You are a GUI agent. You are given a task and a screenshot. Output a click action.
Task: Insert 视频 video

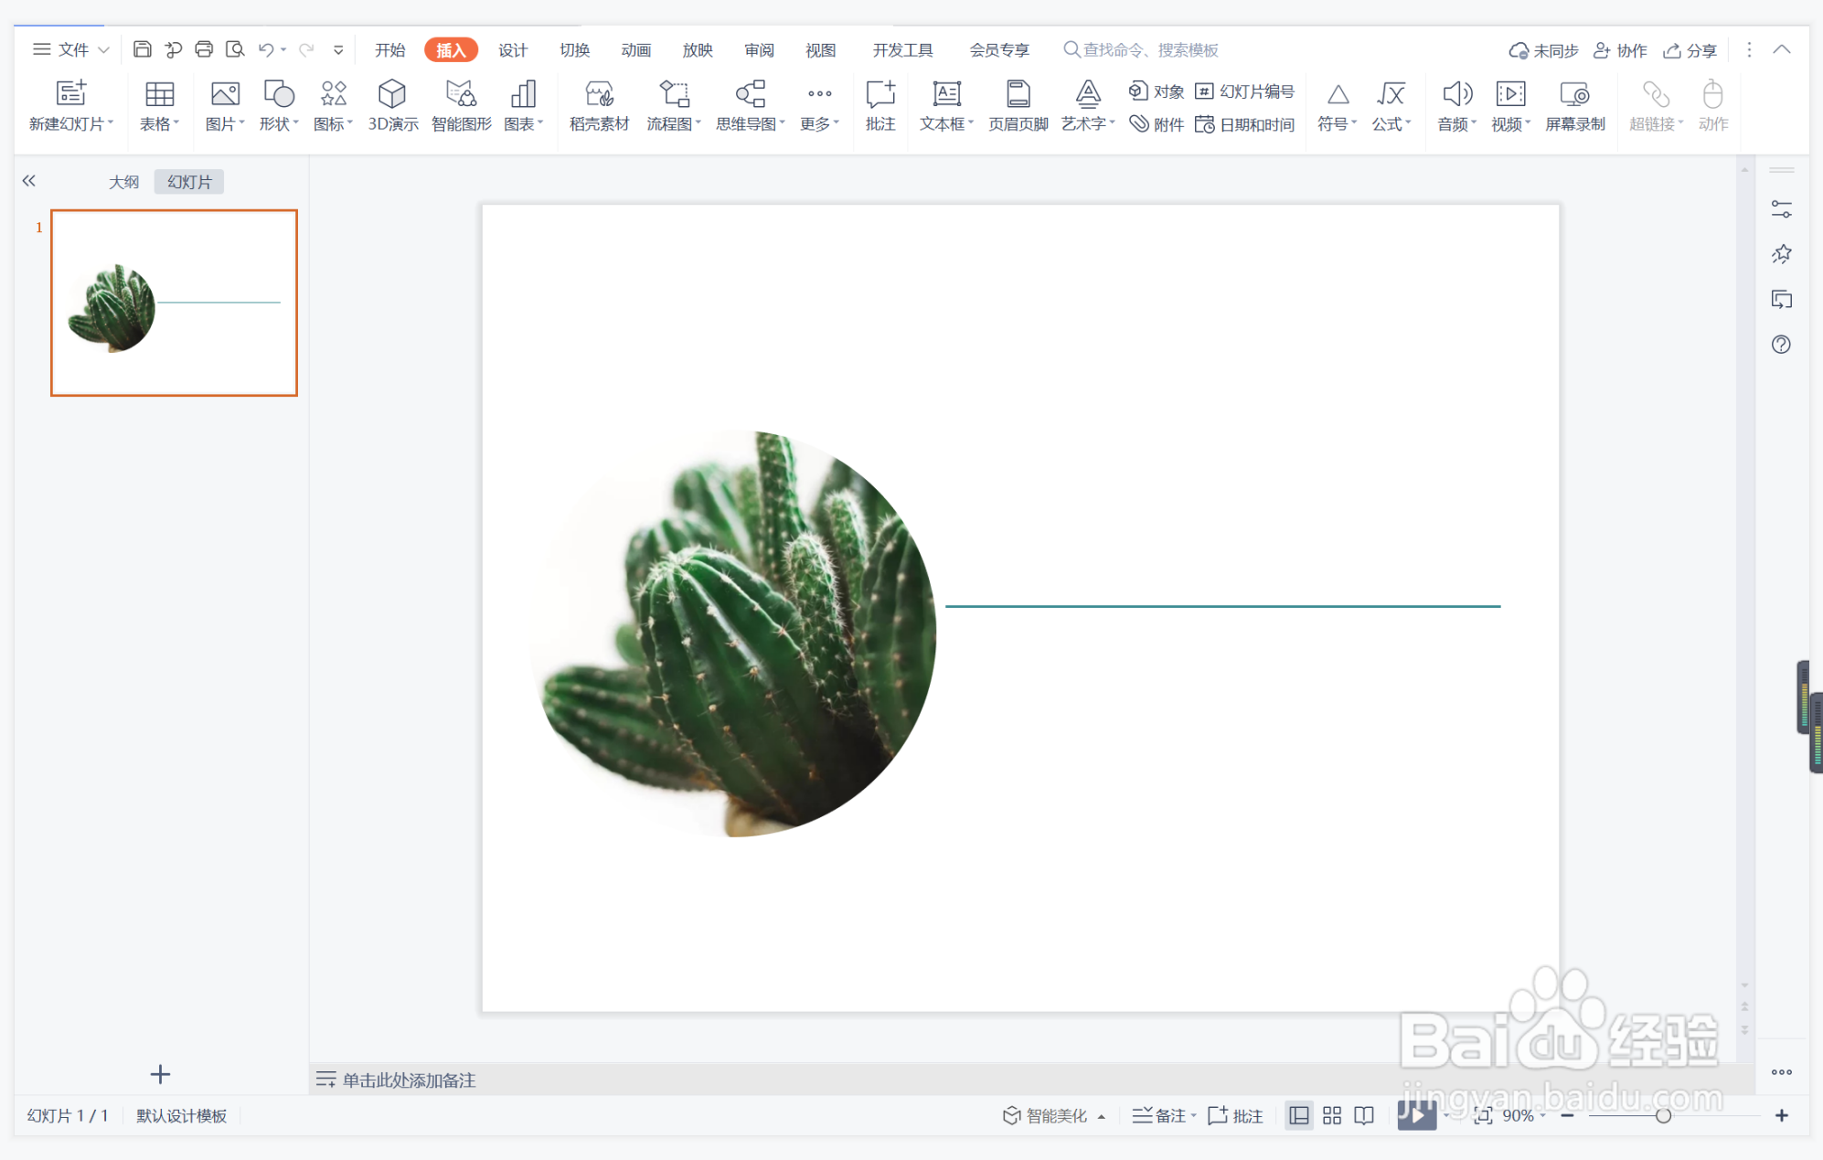(1510, 93)
